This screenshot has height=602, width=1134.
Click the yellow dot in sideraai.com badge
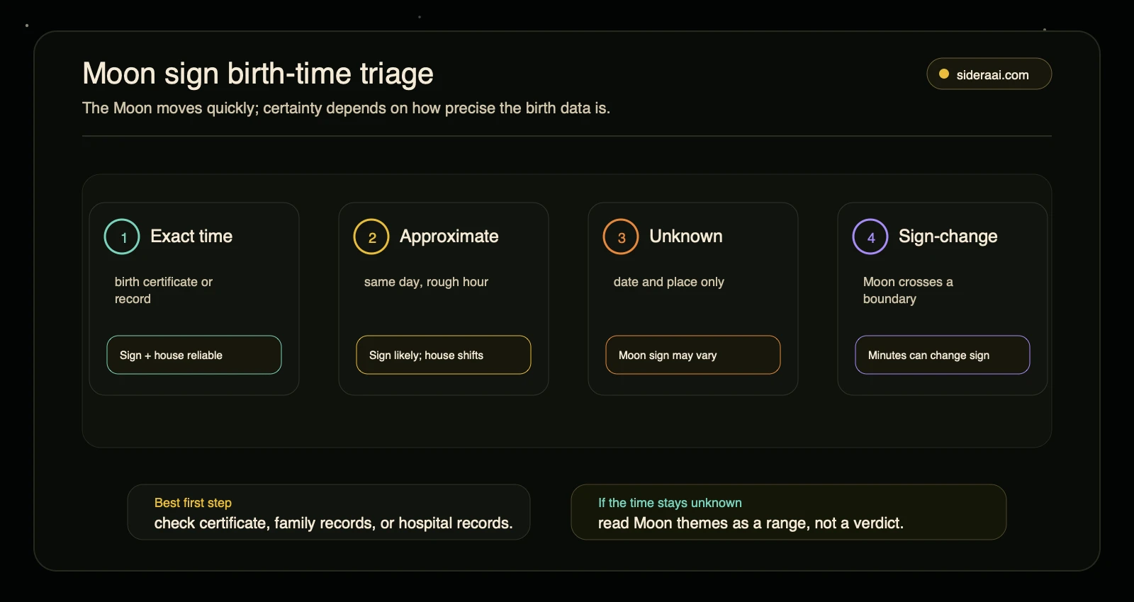[x=944, y=74]
